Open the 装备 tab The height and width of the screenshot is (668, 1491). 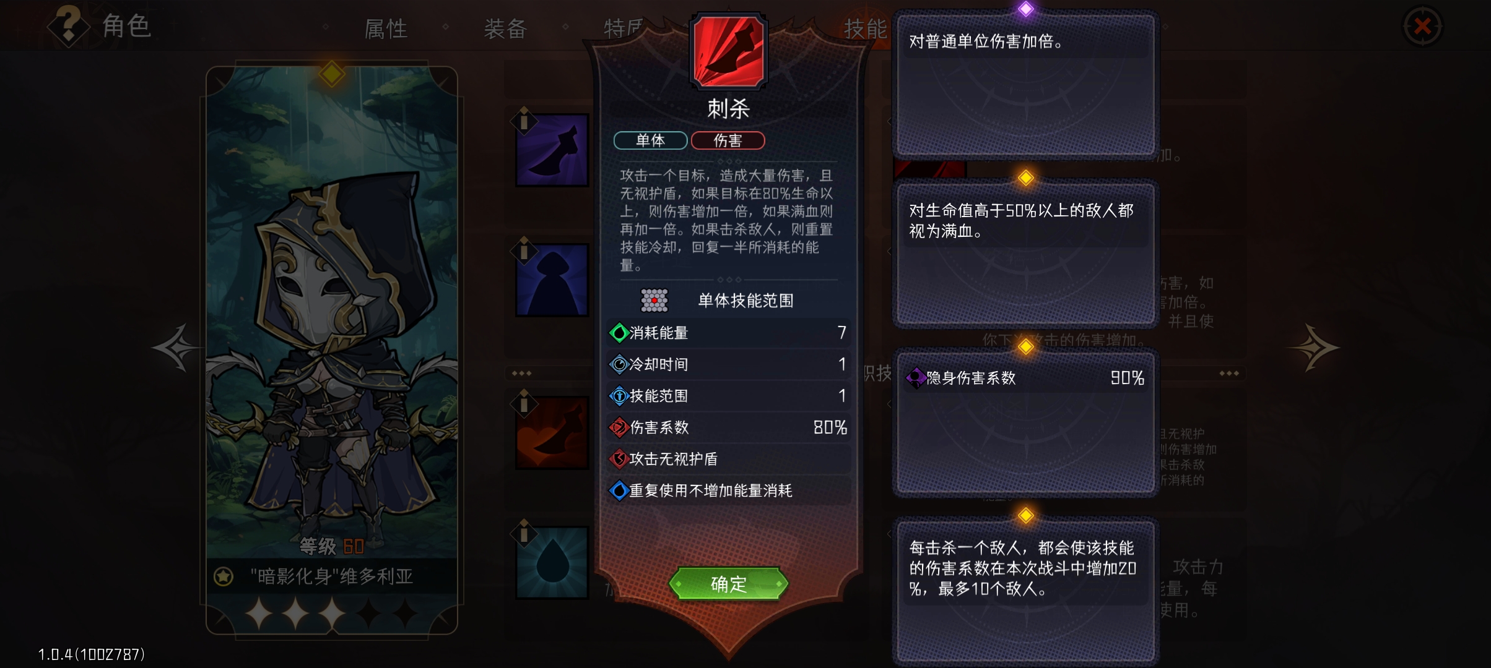[505, 28]
